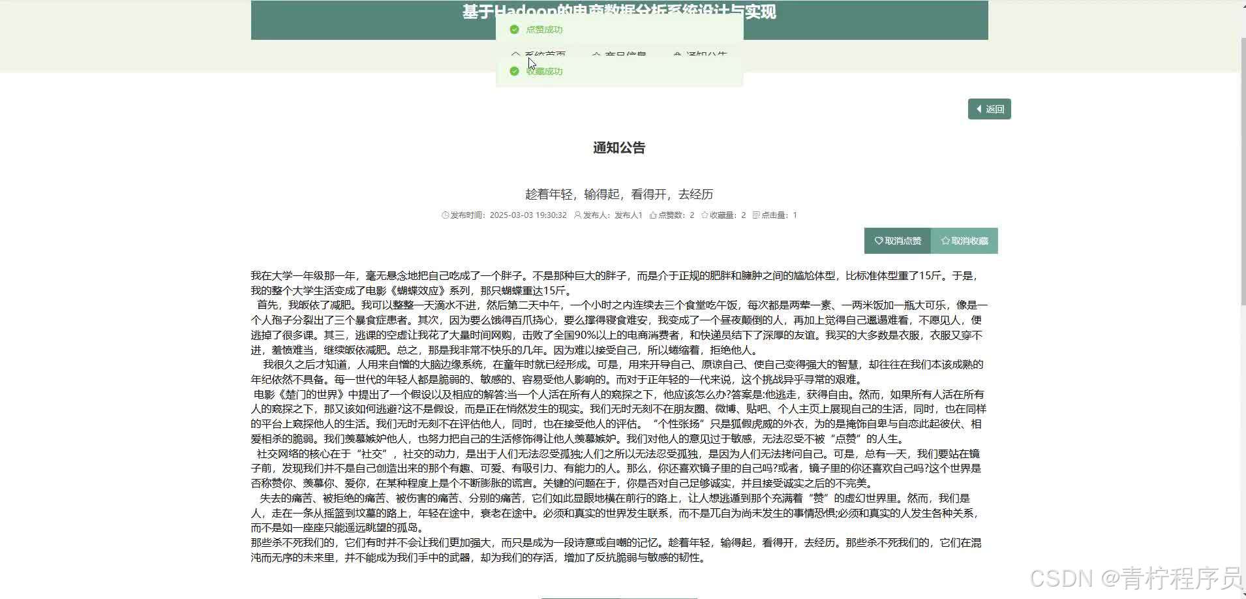Viewport: 1246px width, 599px height.
Task: Click the star icon beside 收藏量
Action: [x=705, y=215]
